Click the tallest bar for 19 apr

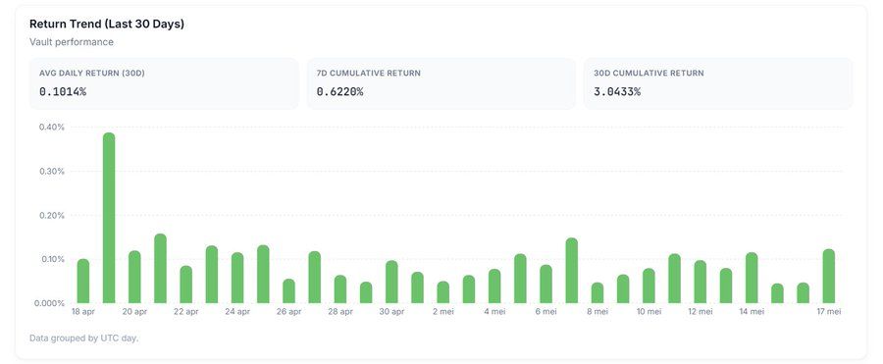click(109, 218)
